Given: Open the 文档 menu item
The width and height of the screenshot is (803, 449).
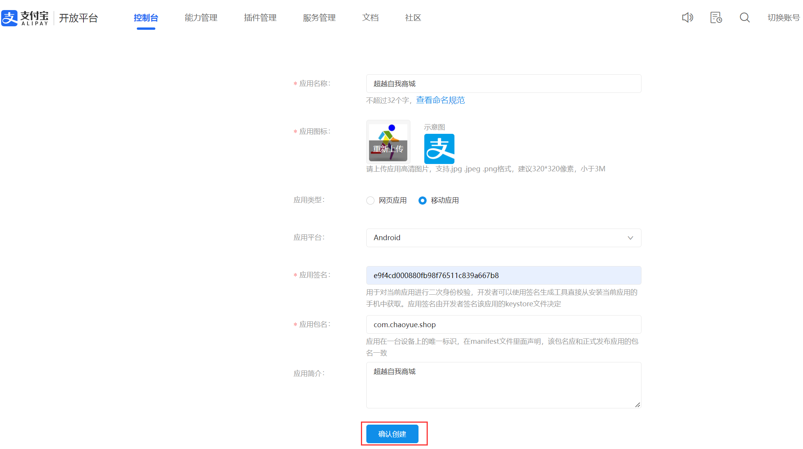Looking at the screenshot, I should pyautogui.click(x=370, y=18).
